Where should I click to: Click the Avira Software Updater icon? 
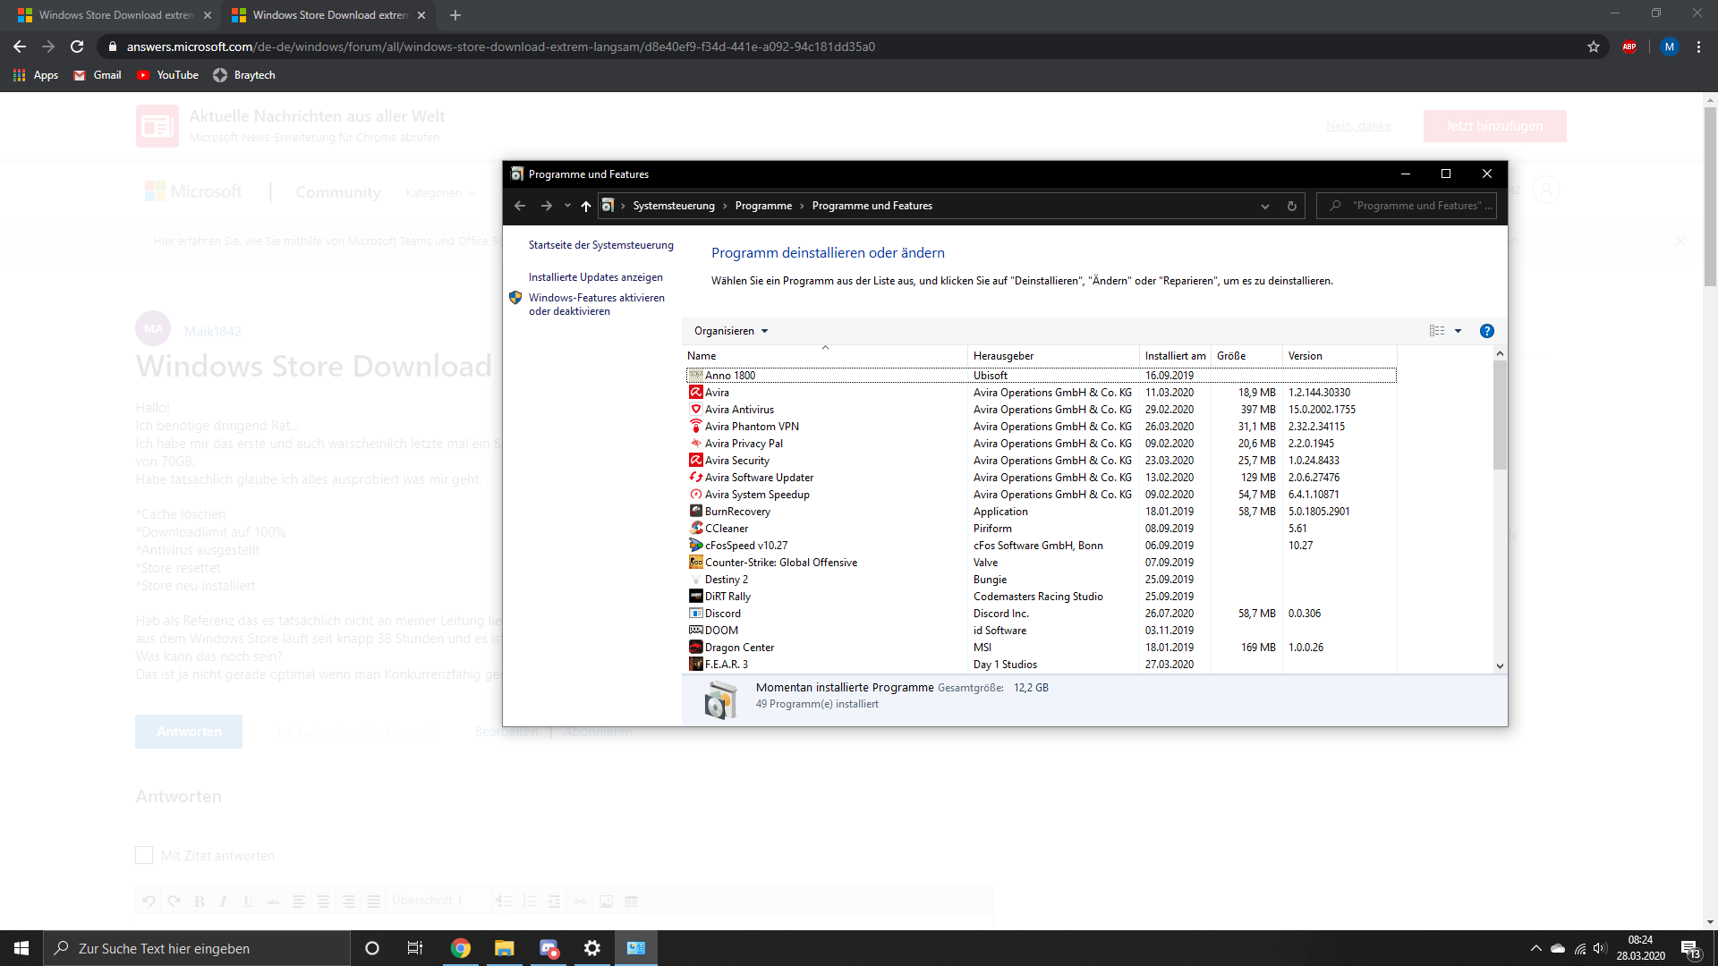click(695, 478)
